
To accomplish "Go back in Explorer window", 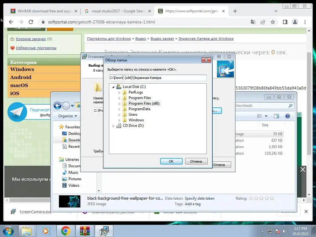I will (57, 106).
